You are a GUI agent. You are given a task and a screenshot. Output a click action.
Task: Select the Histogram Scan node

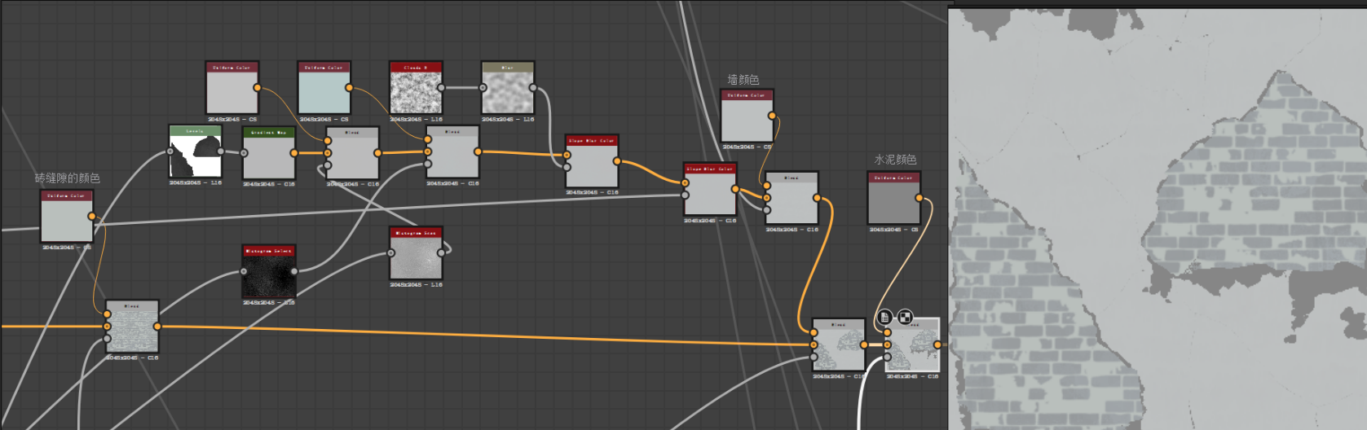click(x=417, y=253)
